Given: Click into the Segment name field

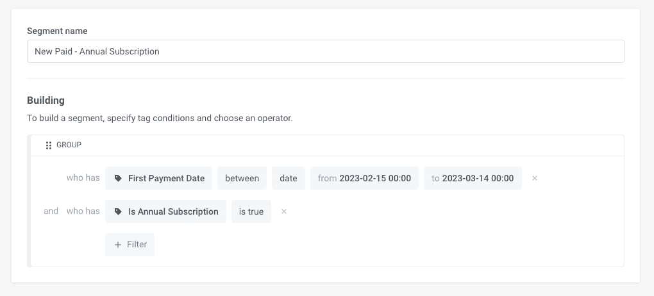Looking at the screenshot, I should click(x=325, y=51).
